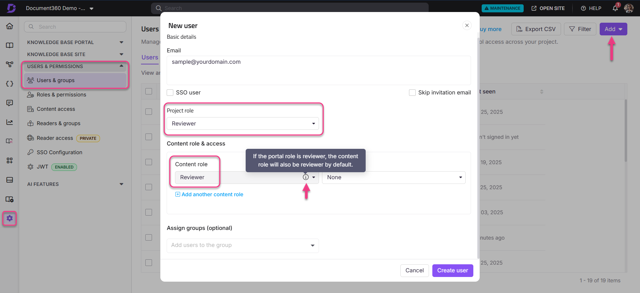Toggle Skip invitation email checkbox

click(412, 92)
